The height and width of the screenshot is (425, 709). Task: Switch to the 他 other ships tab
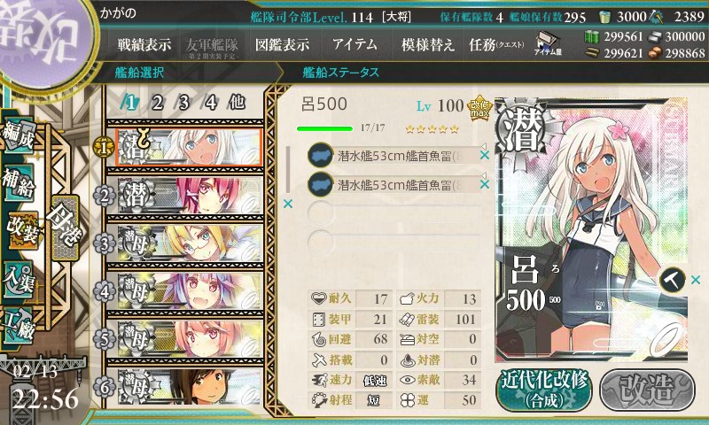pyautogui.click(x=237, y=103)
